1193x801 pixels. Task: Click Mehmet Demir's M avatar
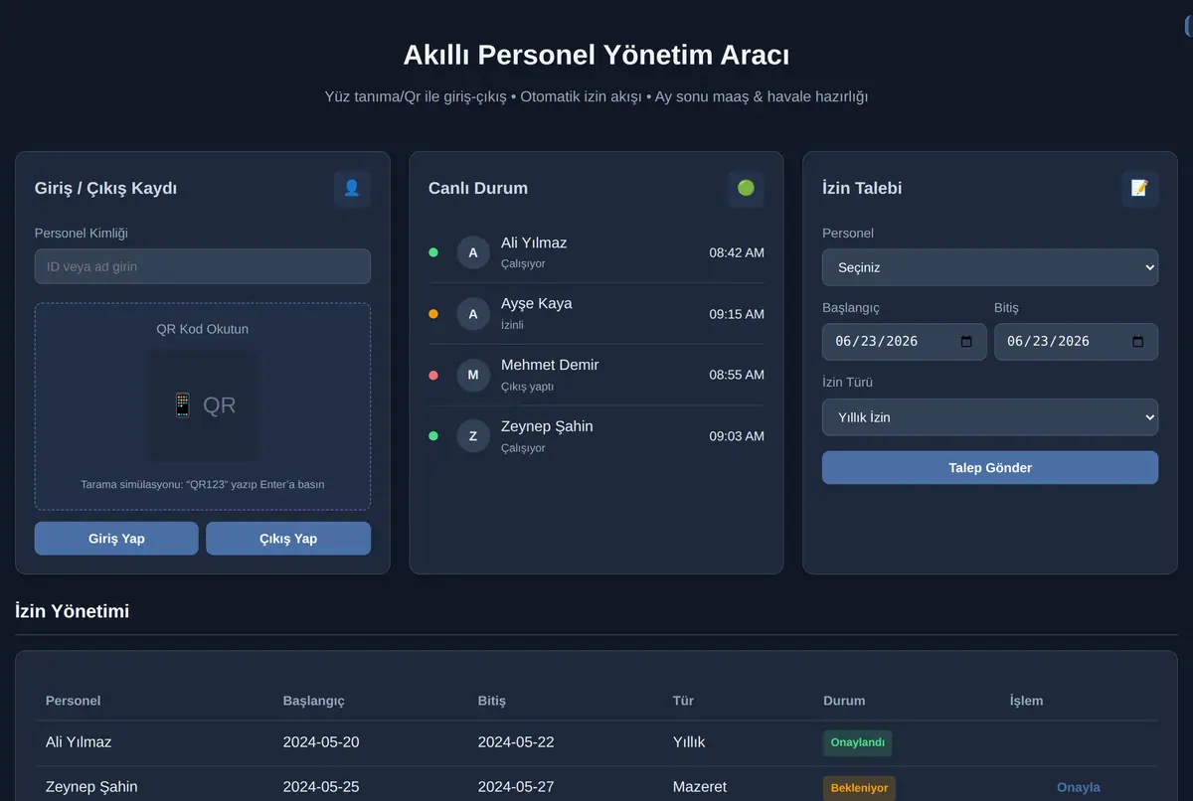473,375
